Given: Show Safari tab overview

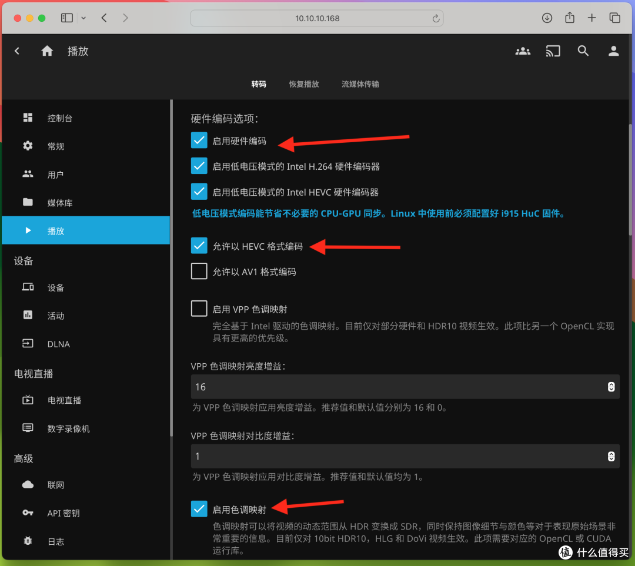Looking at the screenshot, I should [x=614, y=18].
